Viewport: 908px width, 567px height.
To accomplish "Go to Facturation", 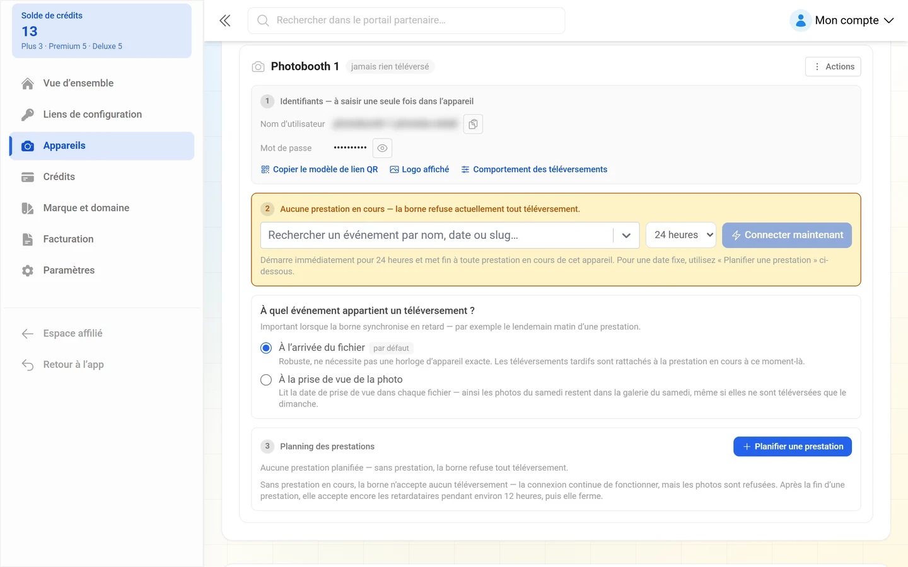I will coord(102,239).
